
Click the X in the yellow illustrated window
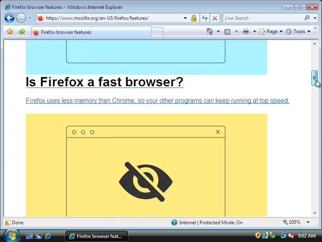tap(218, 132)
